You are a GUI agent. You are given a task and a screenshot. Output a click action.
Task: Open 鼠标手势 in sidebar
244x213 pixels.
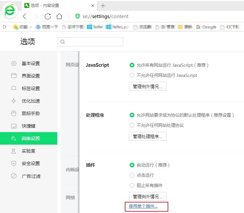coord(29,113)
